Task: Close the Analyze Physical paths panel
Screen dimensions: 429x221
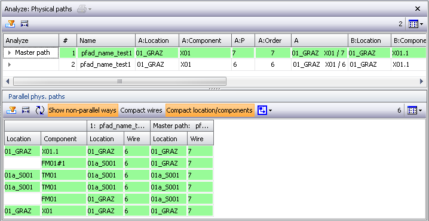Action: (418, 9)
